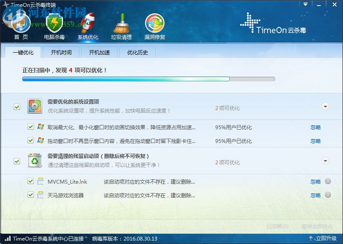Screen dimensions: 343x244
Task: Click description text of 天马游戏浏览器 row
Action: point(149,195)
